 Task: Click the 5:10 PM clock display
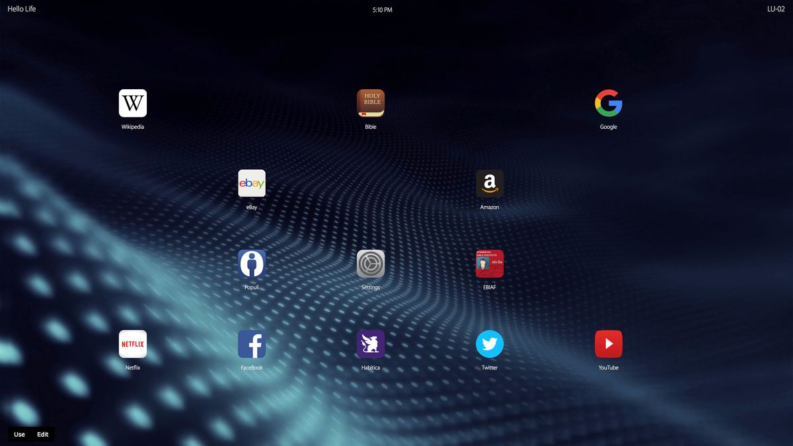[x=381, y=9]
